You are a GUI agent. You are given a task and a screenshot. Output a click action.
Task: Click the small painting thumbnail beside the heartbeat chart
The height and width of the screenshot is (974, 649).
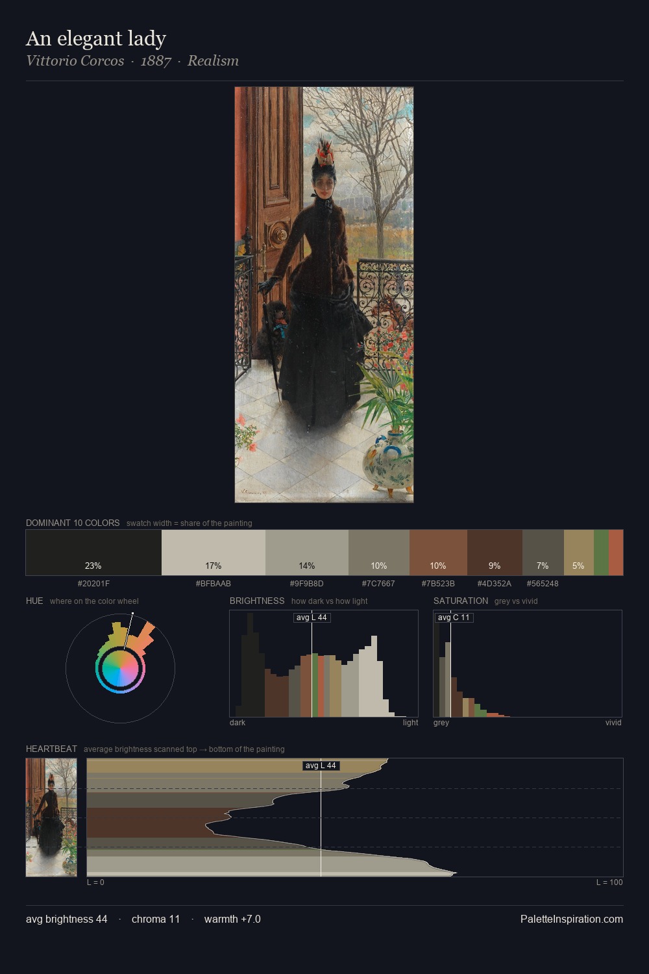click(x=51, y=818)
